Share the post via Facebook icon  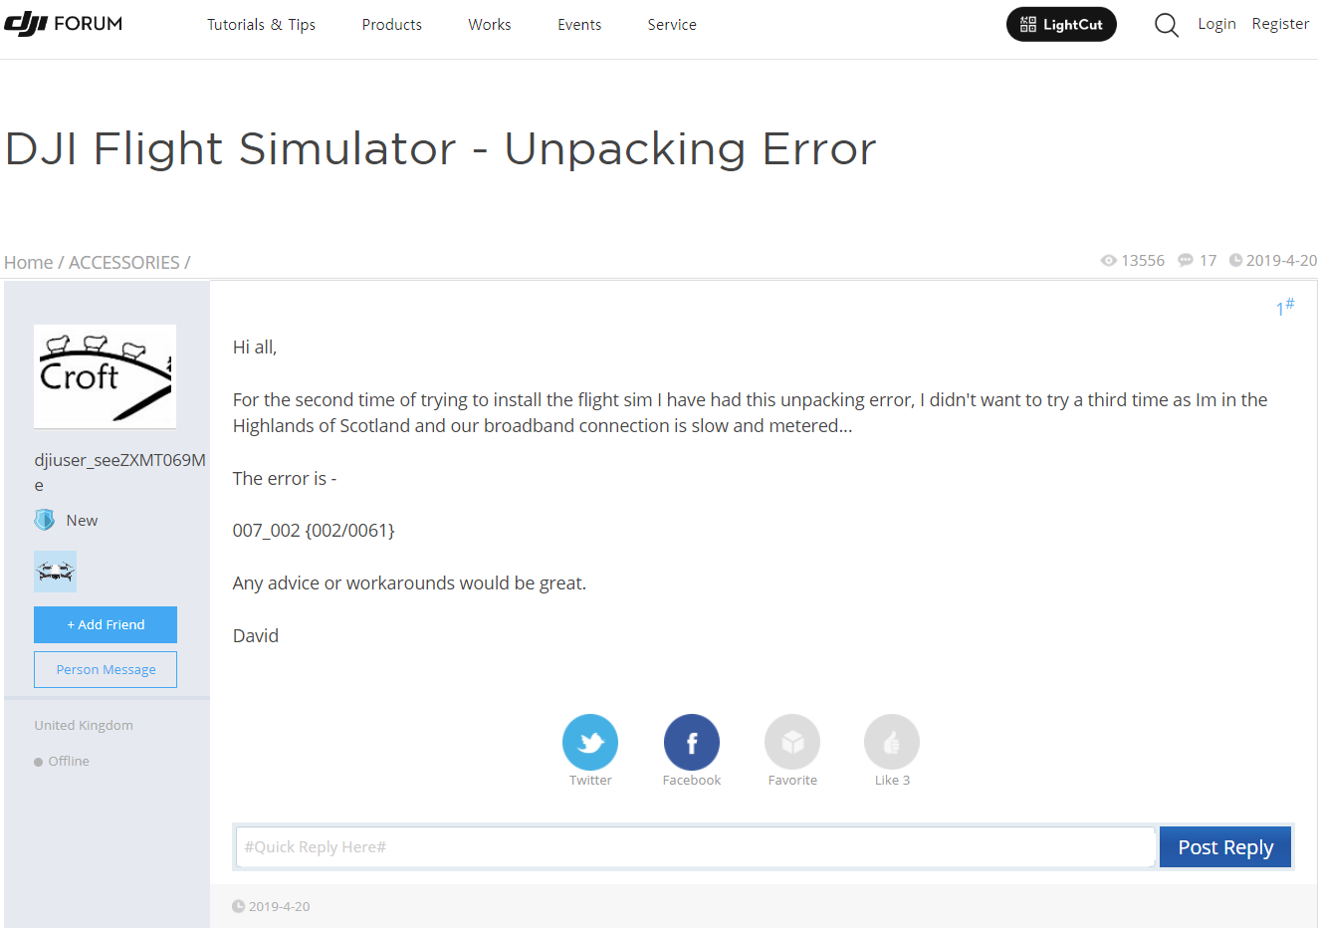692,742
